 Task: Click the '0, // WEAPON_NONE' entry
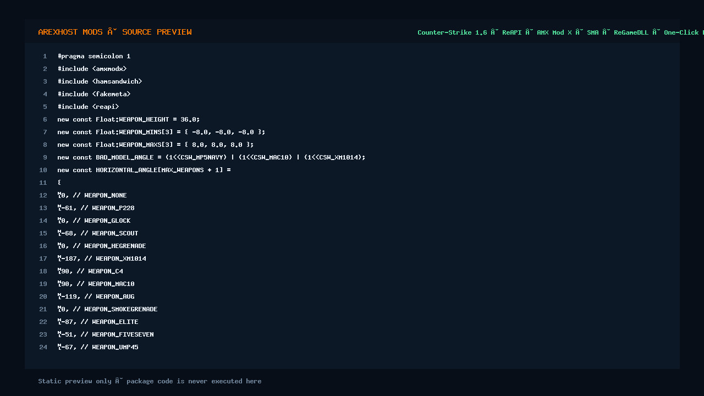tap(92, 195)
